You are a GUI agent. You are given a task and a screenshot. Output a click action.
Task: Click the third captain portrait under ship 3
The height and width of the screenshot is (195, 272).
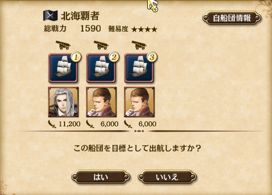(x=139, y=102)
